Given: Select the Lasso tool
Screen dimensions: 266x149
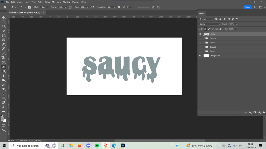Looking at the screenshot, I should click(3, 26).
